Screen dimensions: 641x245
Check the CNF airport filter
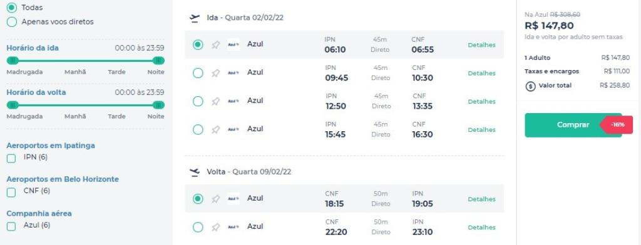coord(11,192)
